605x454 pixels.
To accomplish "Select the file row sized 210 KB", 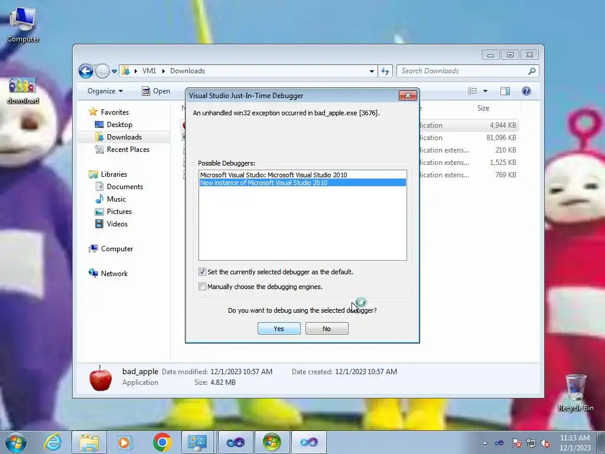I will (469, 150).
